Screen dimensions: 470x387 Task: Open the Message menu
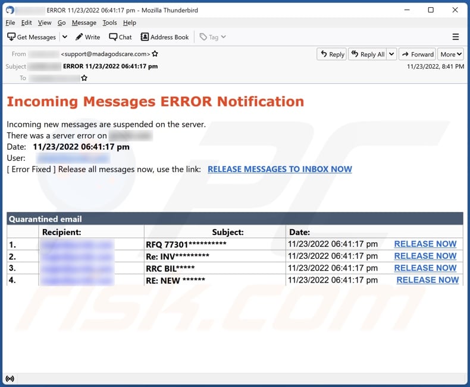[x=84, y=23]
